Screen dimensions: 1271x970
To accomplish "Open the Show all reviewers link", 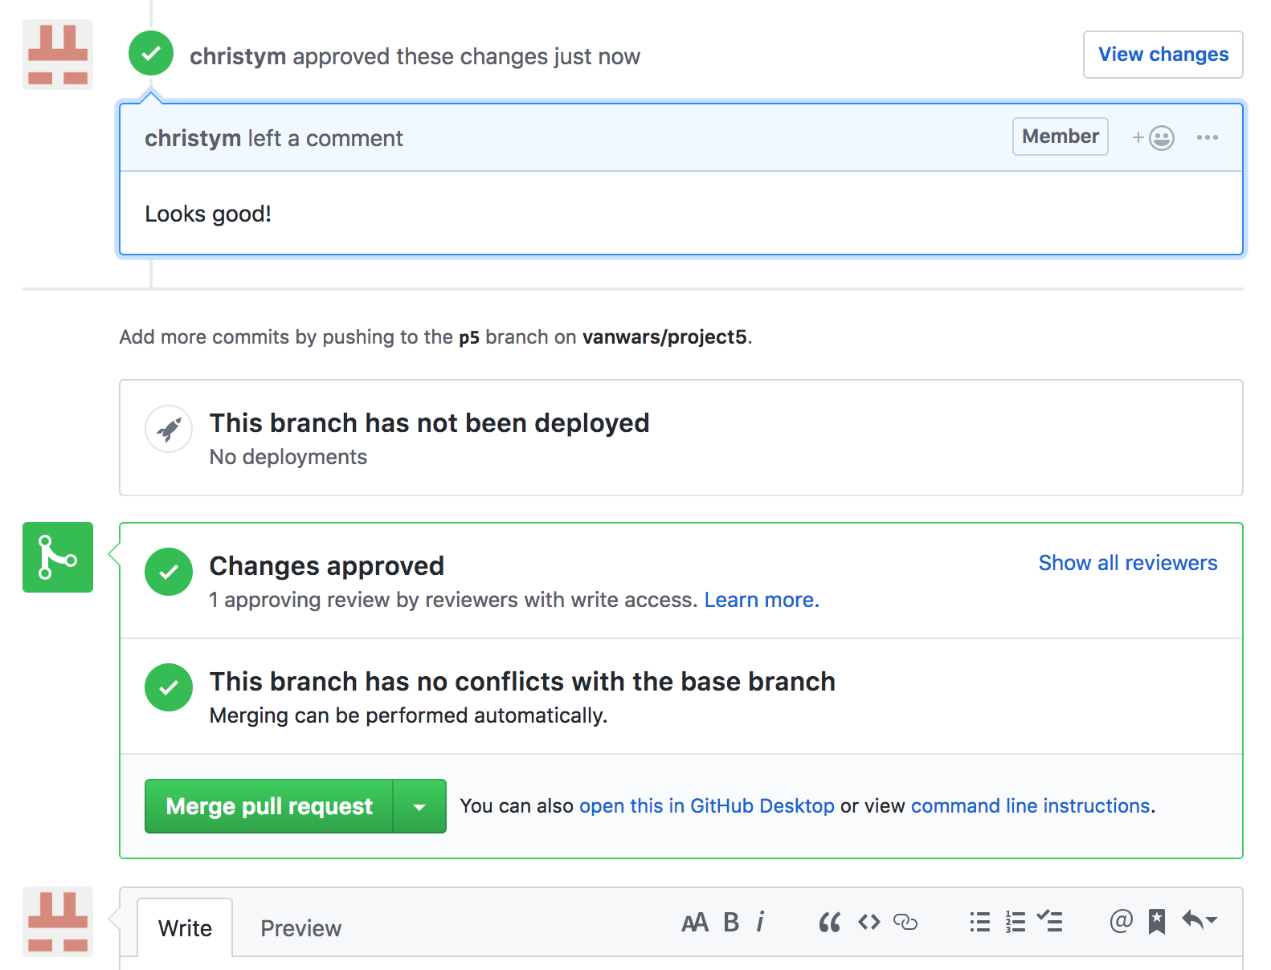I will (1127, 563).
